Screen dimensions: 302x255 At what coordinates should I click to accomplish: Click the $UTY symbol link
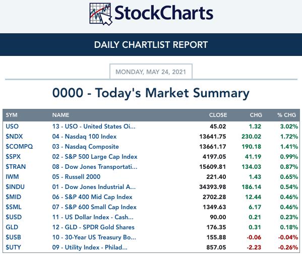[x=13, y=247]
